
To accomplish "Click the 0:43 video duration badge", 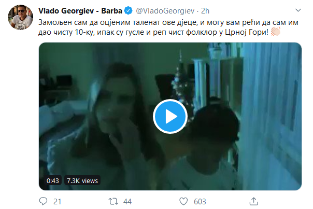I will click(x=52, y=181).
